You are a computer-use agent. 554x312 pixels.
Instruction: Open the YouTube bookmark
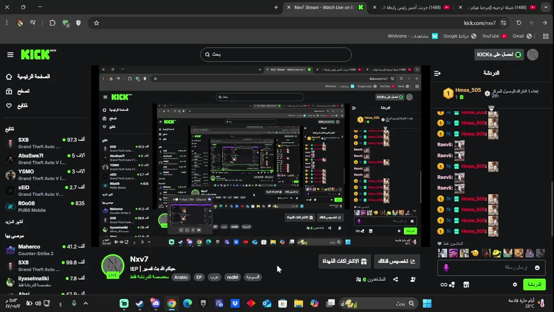click(495, 36)
